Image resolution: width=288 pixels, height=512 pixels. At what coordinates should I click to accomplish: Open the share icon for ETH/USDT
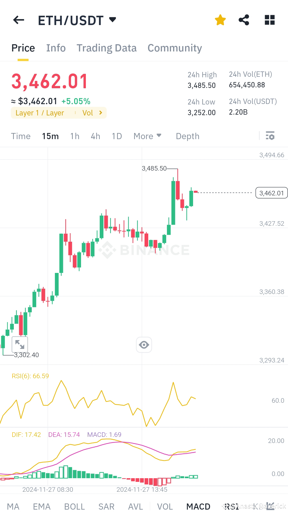point(244,20)
